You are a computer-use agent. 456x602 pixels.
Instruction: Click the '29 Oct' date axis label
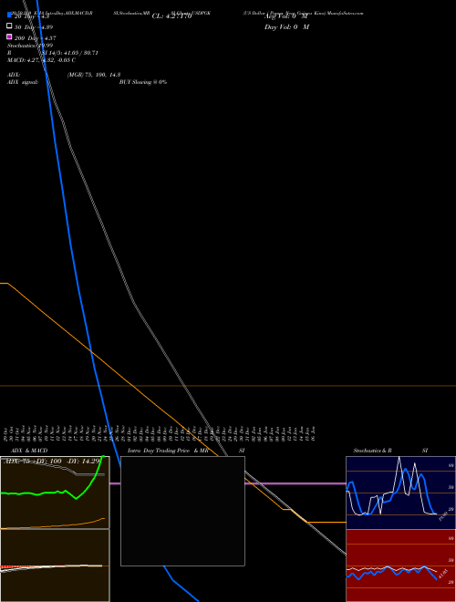pos(5,433)
